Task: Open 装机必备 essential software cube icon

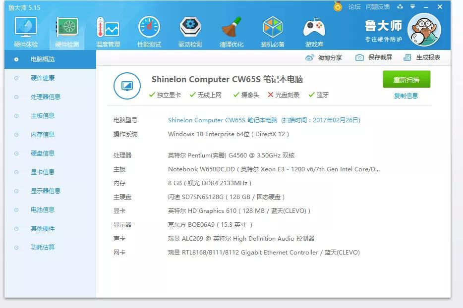Action: [x=273, y=32]
